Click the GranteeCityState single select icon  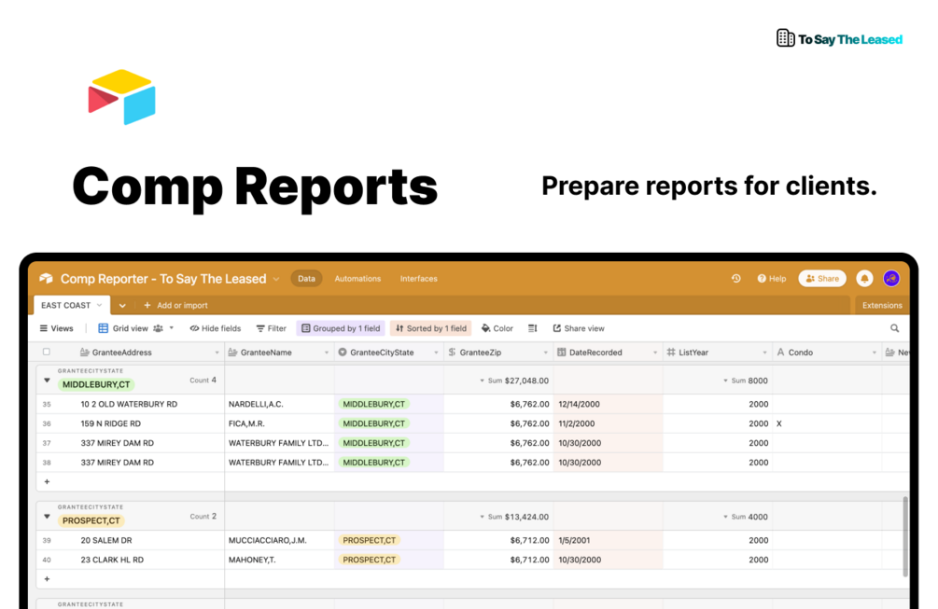pyautogui.click(x=343, y=352)
